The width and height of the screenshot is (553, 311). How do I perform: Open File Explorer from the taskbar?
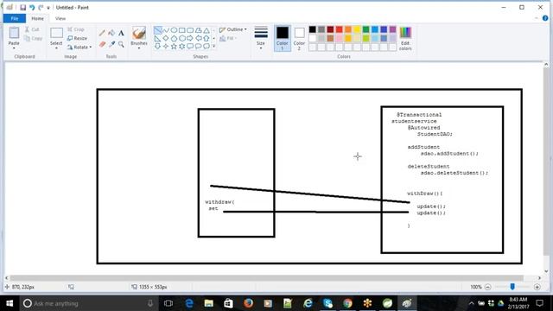[209, 303]
